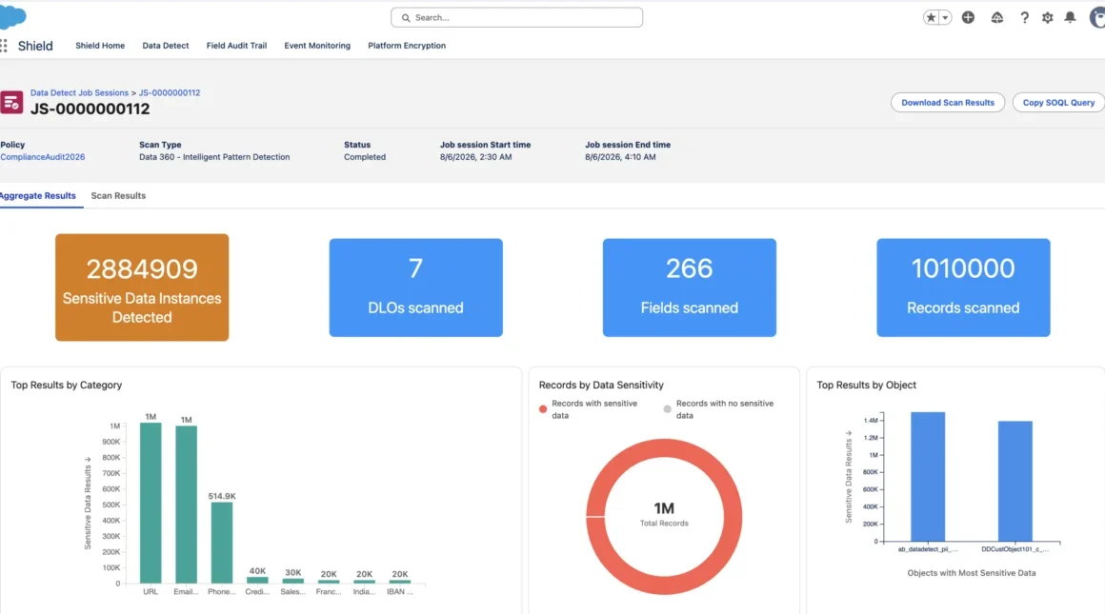Go to Shield Home tab
This screenshot has height=614, width=1105.
click(x=100, y=46)
